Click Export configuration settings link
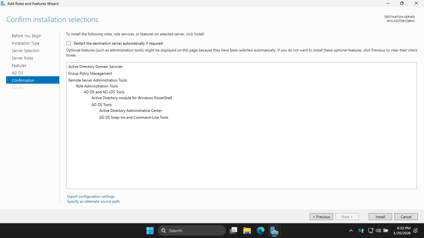This screenshot has height=238, width=424. [x=91, y=196]
